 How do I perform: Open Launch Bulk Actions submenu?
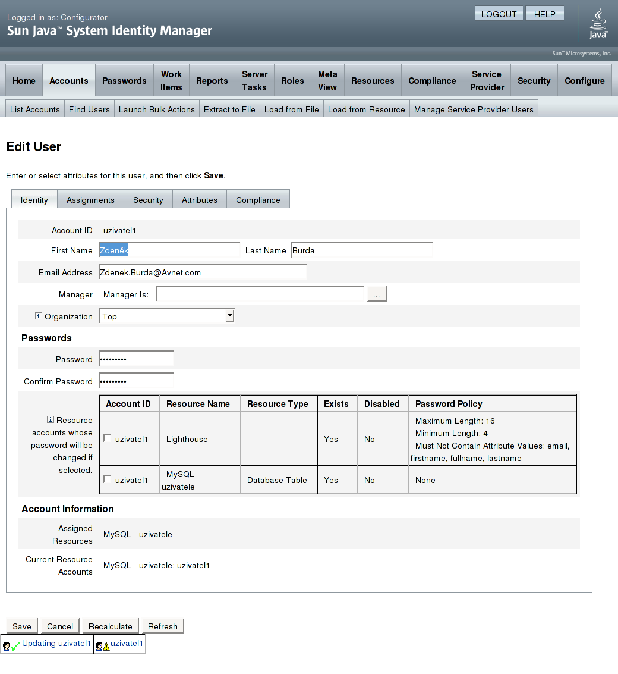pyautogui.click(x=157, y=109)
